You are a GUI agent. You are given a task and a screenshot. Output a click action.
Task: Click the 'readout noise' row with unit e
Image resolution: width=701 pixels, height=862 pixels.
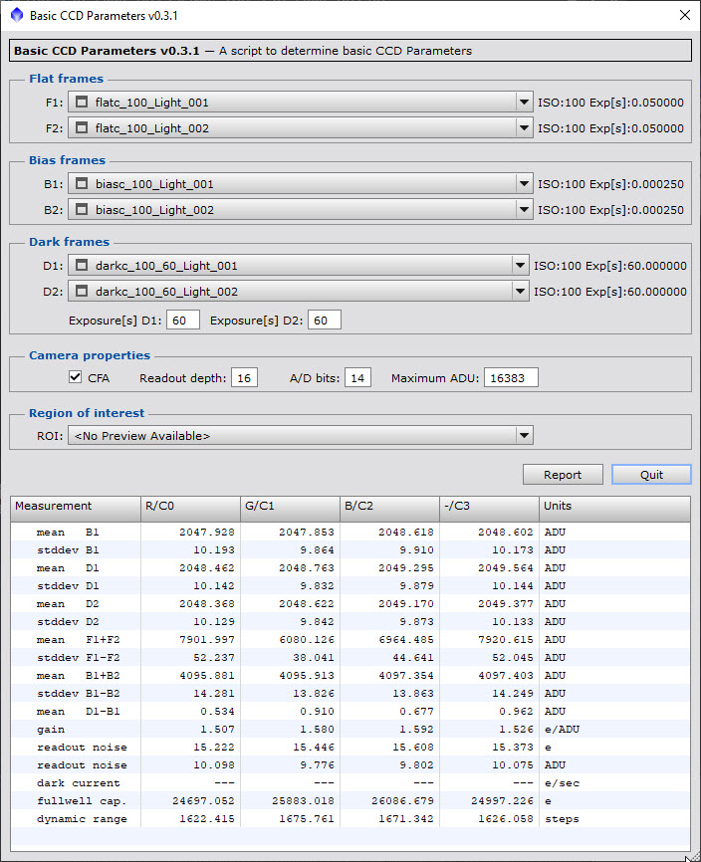[350, 748]
